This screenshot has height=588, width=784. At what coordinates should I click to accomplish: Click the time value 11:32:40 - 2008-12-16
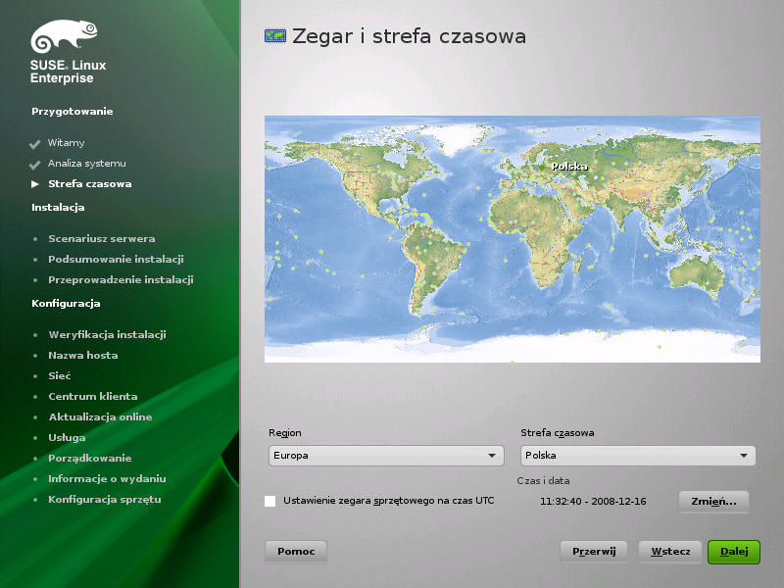tap(593, 502)
